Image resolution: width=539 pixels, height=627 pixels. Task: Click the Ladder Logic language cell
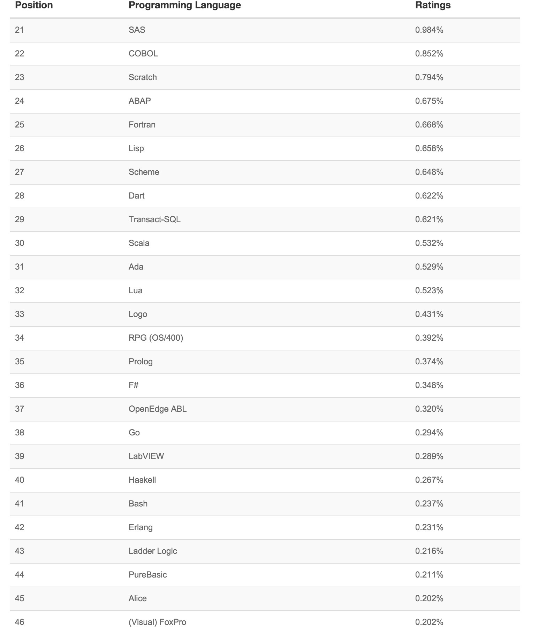(153, 551)
